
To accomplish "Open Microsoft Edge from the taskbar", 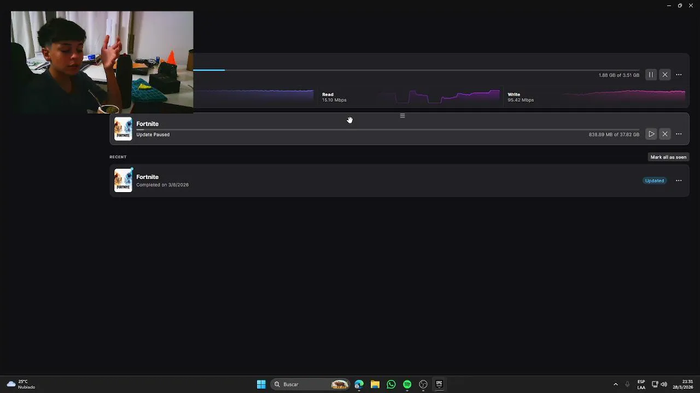I will pos(359,384).
